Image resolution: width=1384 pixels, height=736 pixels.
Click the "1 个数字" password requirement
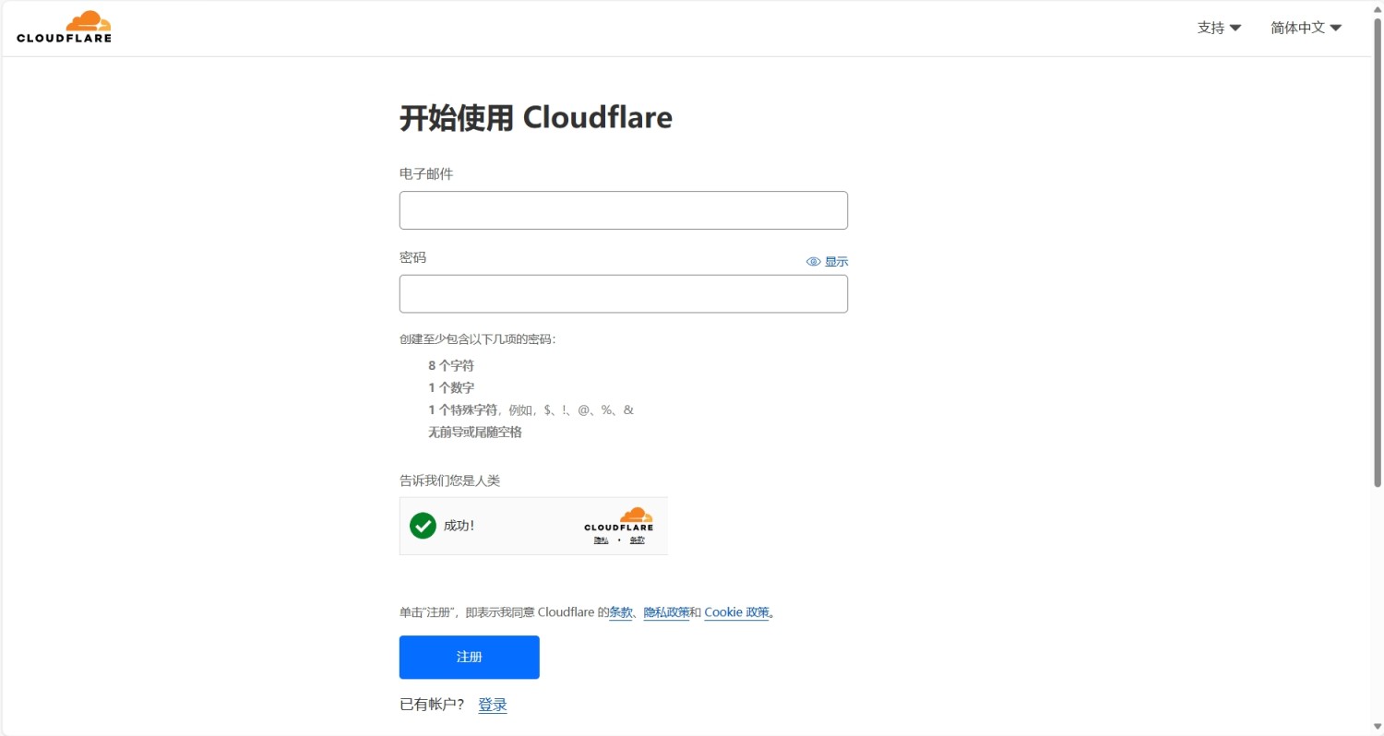click(x=451, y=388)
